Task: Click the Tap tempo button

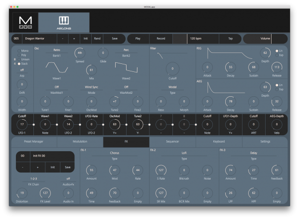Action: (x=230, y=38)
